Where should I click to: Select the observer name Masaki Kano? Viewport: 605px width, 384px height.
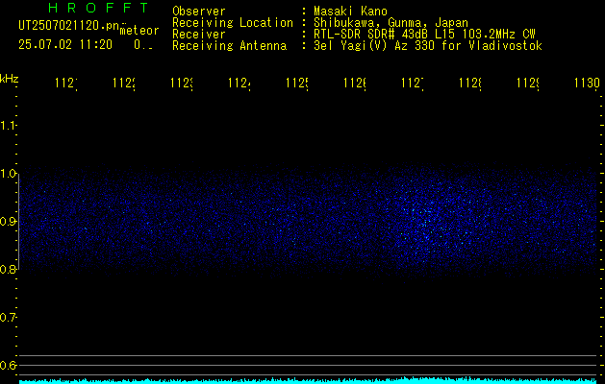(x=350, y=12)
